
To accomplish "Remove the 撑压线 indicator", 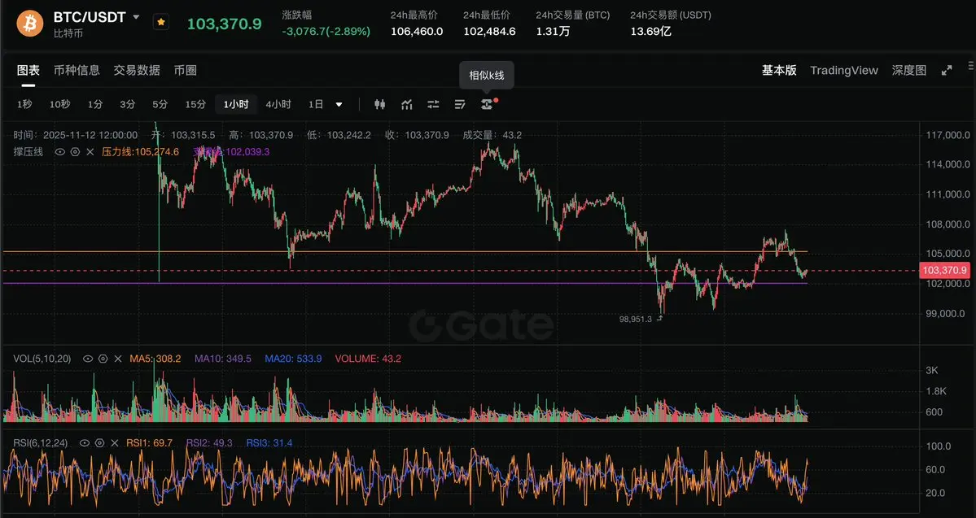I will coord(90,152).
